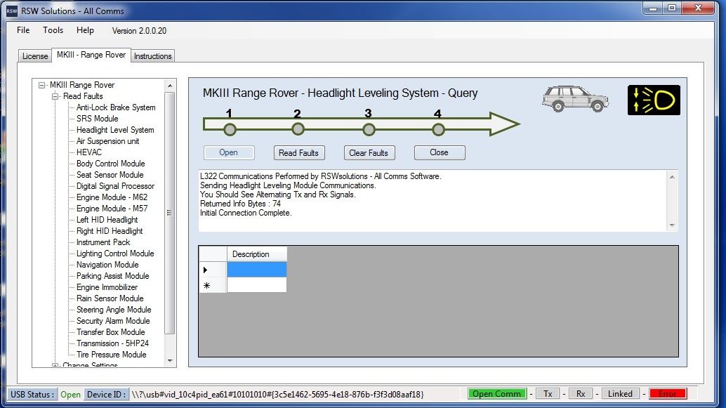Click the Version 2.0.0.20 text
The image size is (726, 408).
[x=139, y=31]
